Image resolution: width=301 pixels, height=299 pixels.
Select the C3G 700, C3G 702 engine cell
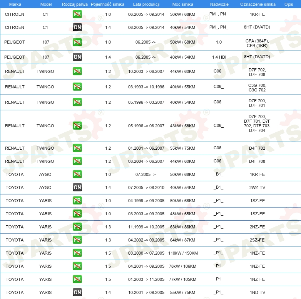pyautogui.click(x=257, y=88)
